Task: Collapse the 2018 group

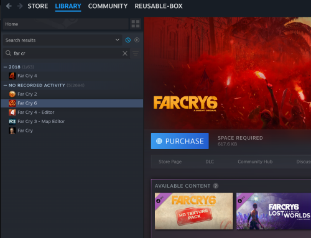Action: pos(6,67)
